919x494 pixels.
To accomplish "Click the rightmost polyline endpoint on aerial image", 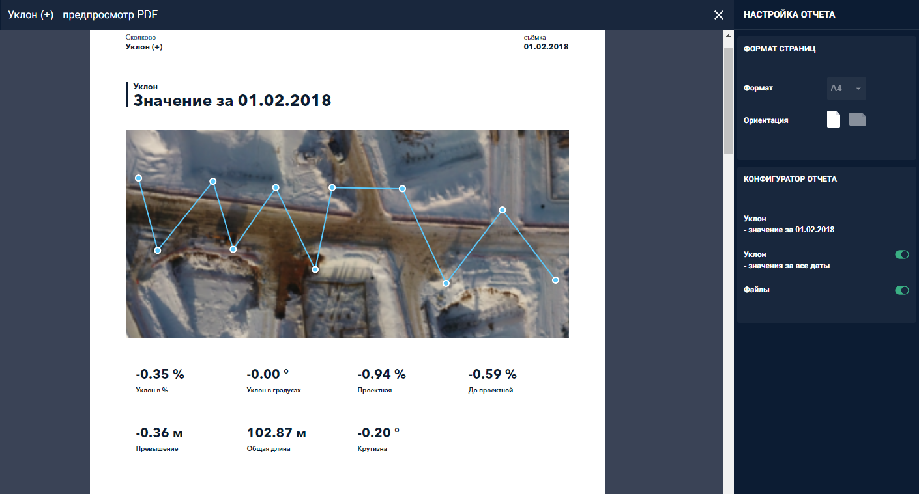I will tap(555, 280).
